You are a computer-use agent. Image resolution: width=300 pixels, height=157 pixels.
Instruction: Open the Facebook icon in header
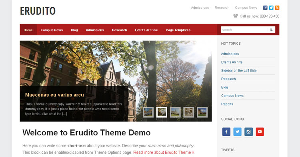click(x=265, y=8)
